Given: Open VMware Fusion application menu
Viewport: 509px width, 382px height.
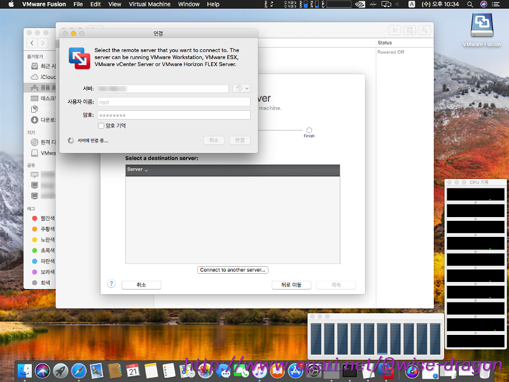Looking at the screenshot, I should click(x=44, y=4).
